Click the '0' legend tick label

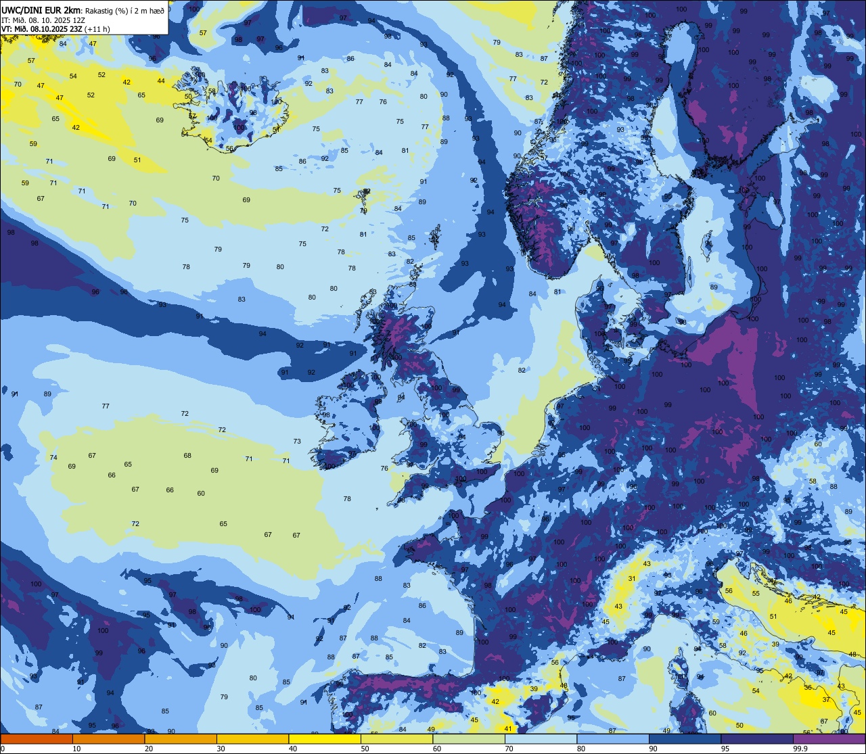(3, 749)
